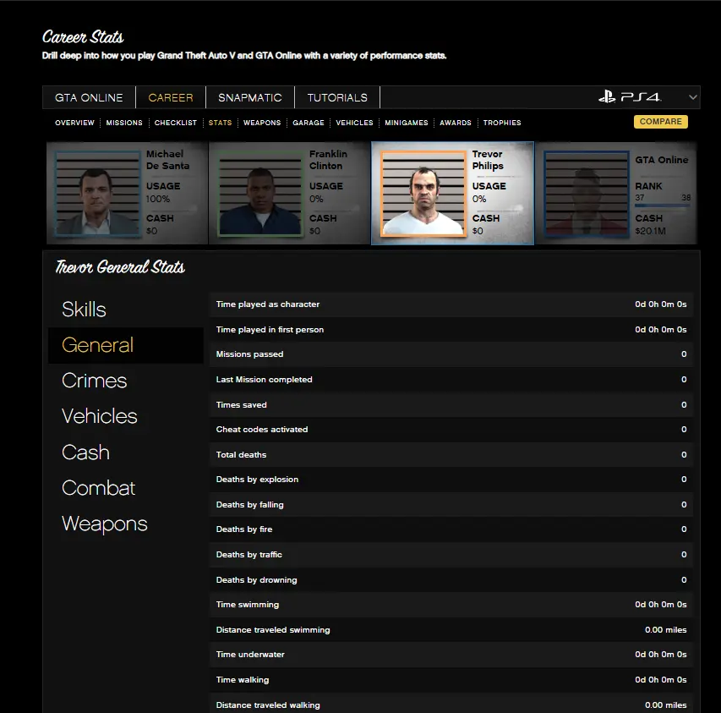
Task: View Cash stats category
Action: [x=86, y=452]
